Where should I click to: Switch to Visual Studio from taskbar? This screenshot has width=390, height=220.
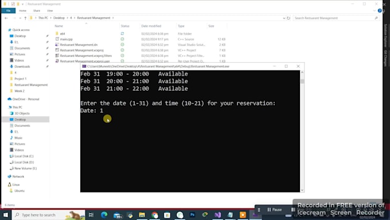click(x=217, y=215)
